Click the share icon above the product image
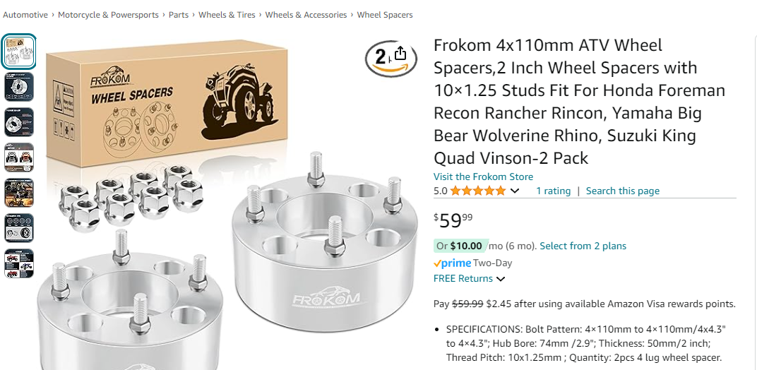 (x=400, y=54)
